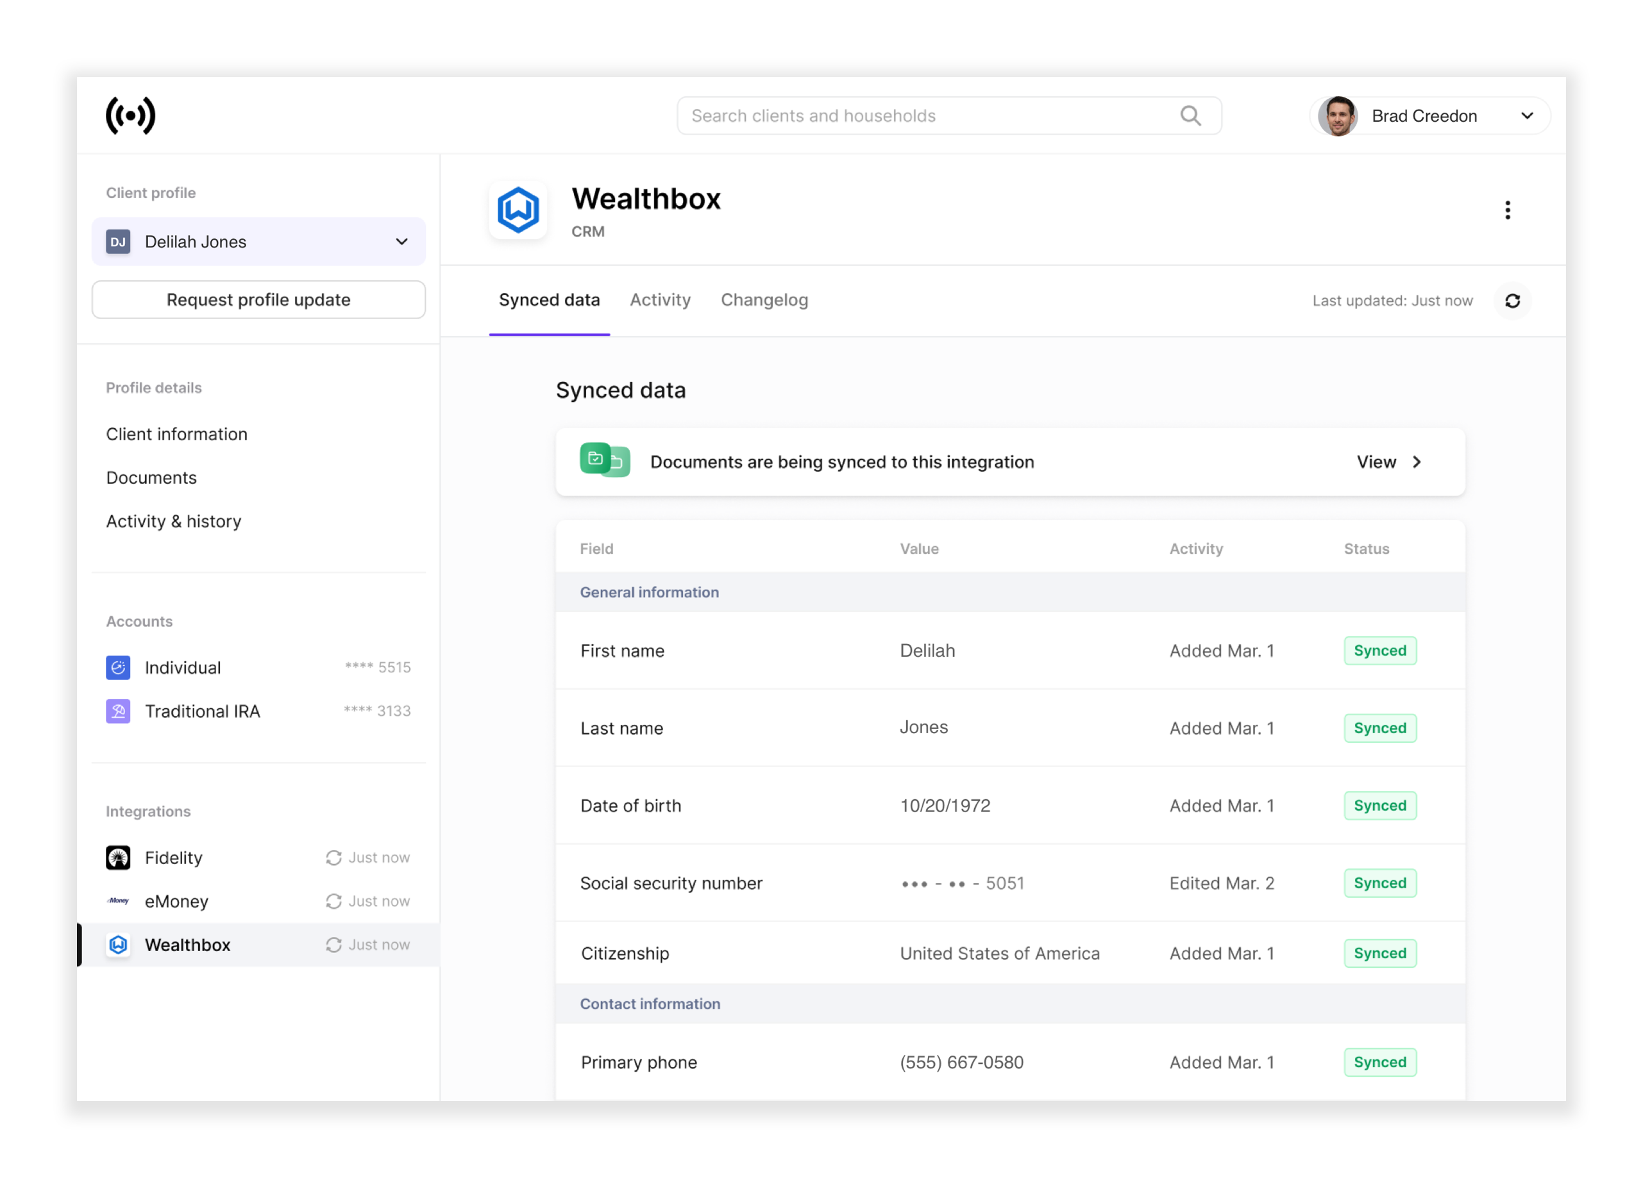Toggle the Synced status for First name
This screenshot has width=1643, height=1178.
[x=1380, y=650]
